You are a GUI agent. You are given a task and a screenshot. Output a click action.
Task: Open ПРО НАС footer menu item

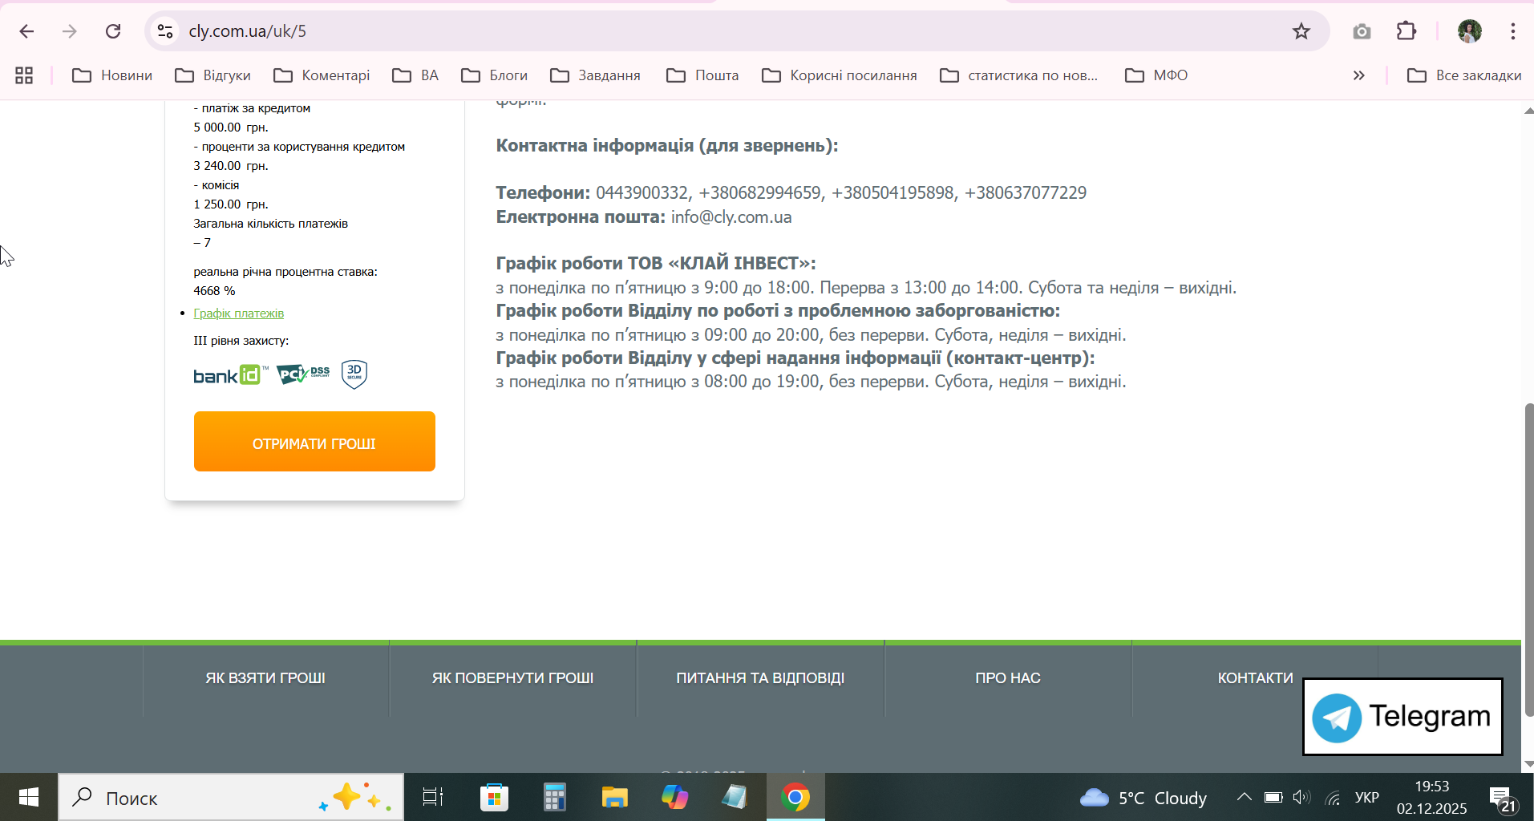1008,678
